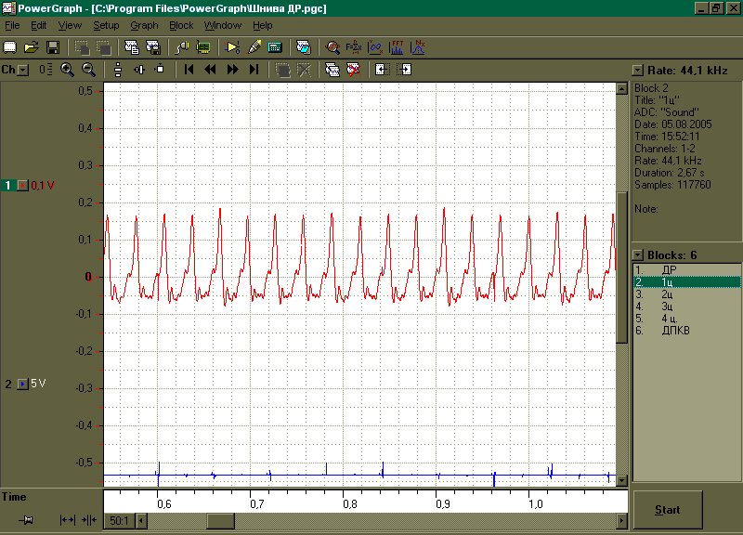
Task: Select block 3 named 2ц
Action: pyautogui.click(x=687, y=294)
